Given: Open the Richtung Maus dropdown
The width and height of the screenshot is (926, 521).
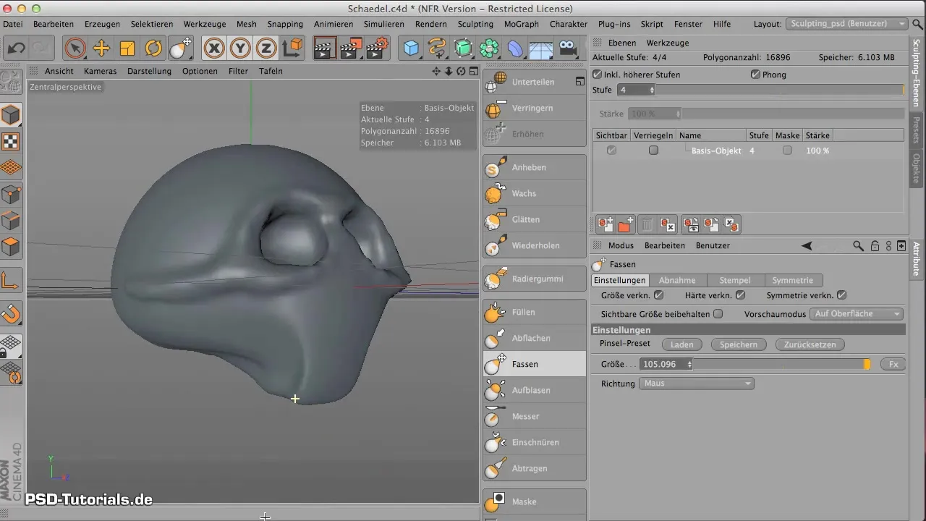Looking at the screenshot, I should pyautogui.click(x=697, y=384).
